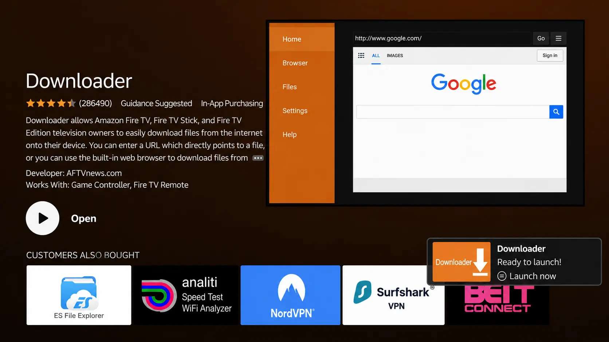Screen dimensions: 609x342
Task: Switch to the IMAGES tab
Action: (395, 56)
